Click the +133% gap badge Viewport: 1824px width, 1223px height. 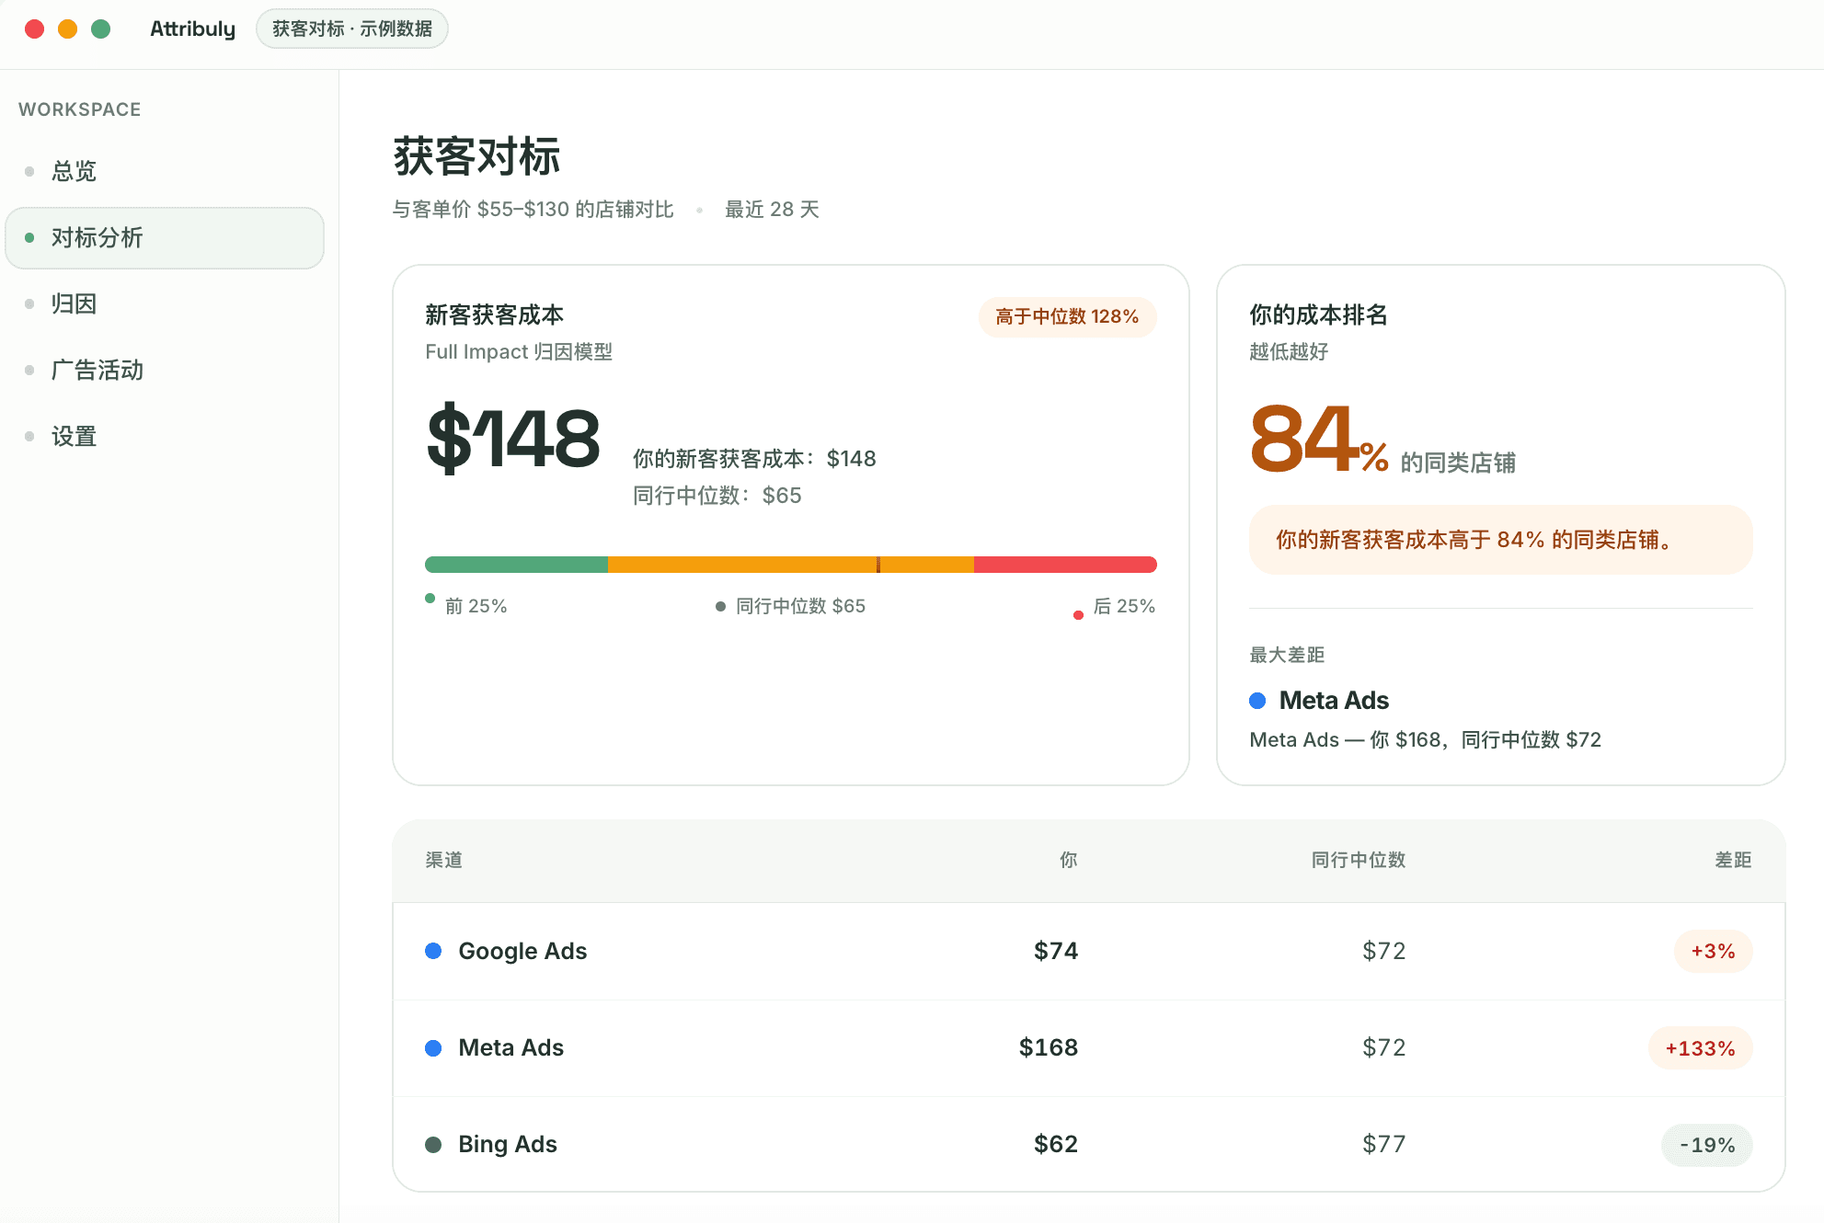[x=1700, y=1048]
